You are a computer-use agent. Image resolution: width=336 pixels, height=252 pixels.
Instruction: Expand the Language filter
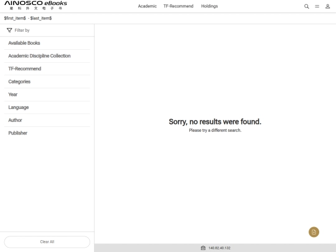47,108
